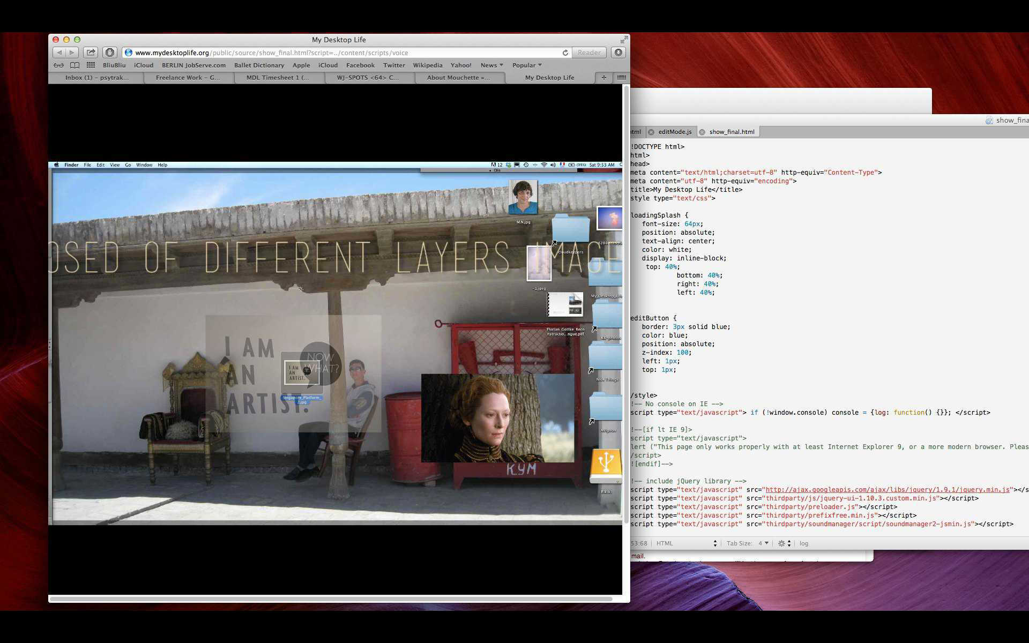Close the editMode.js editor tab
The height and width of the screenshot is (643, 1029).
pos(651,132)
